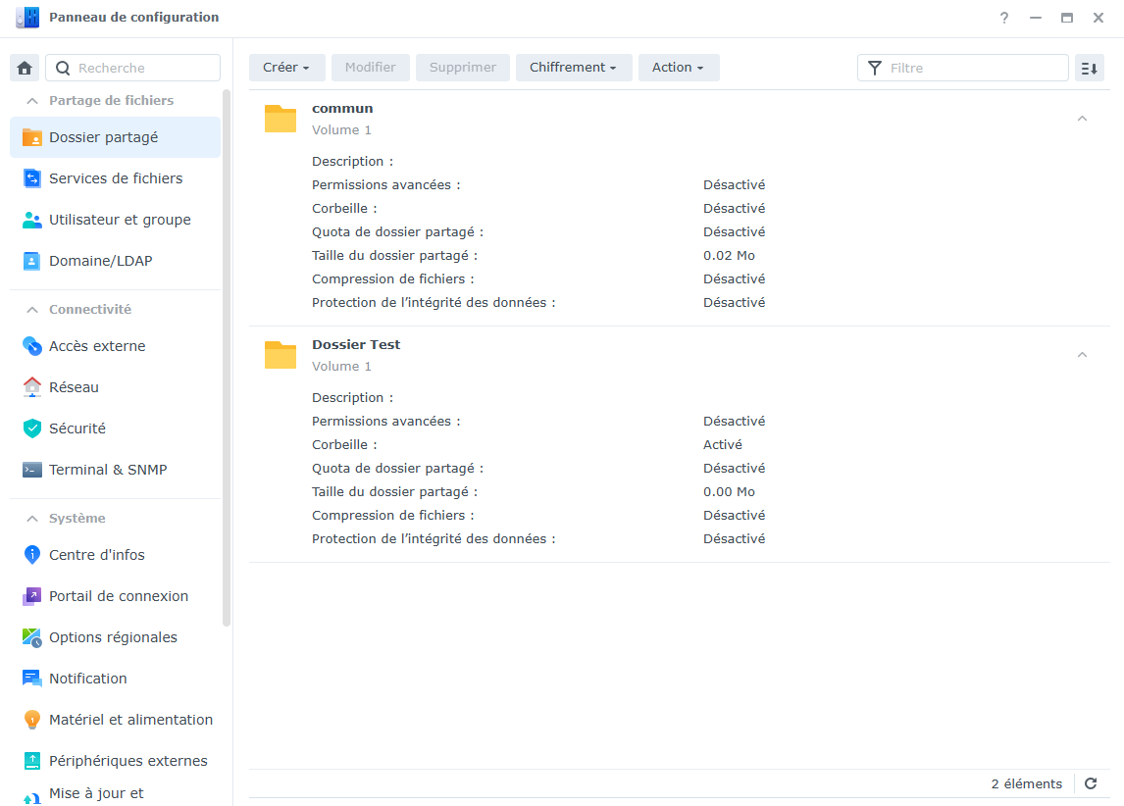Open the Chiffrement menu

click(574, 68)
